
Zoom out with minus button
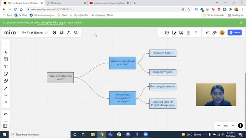pos(219,126)
